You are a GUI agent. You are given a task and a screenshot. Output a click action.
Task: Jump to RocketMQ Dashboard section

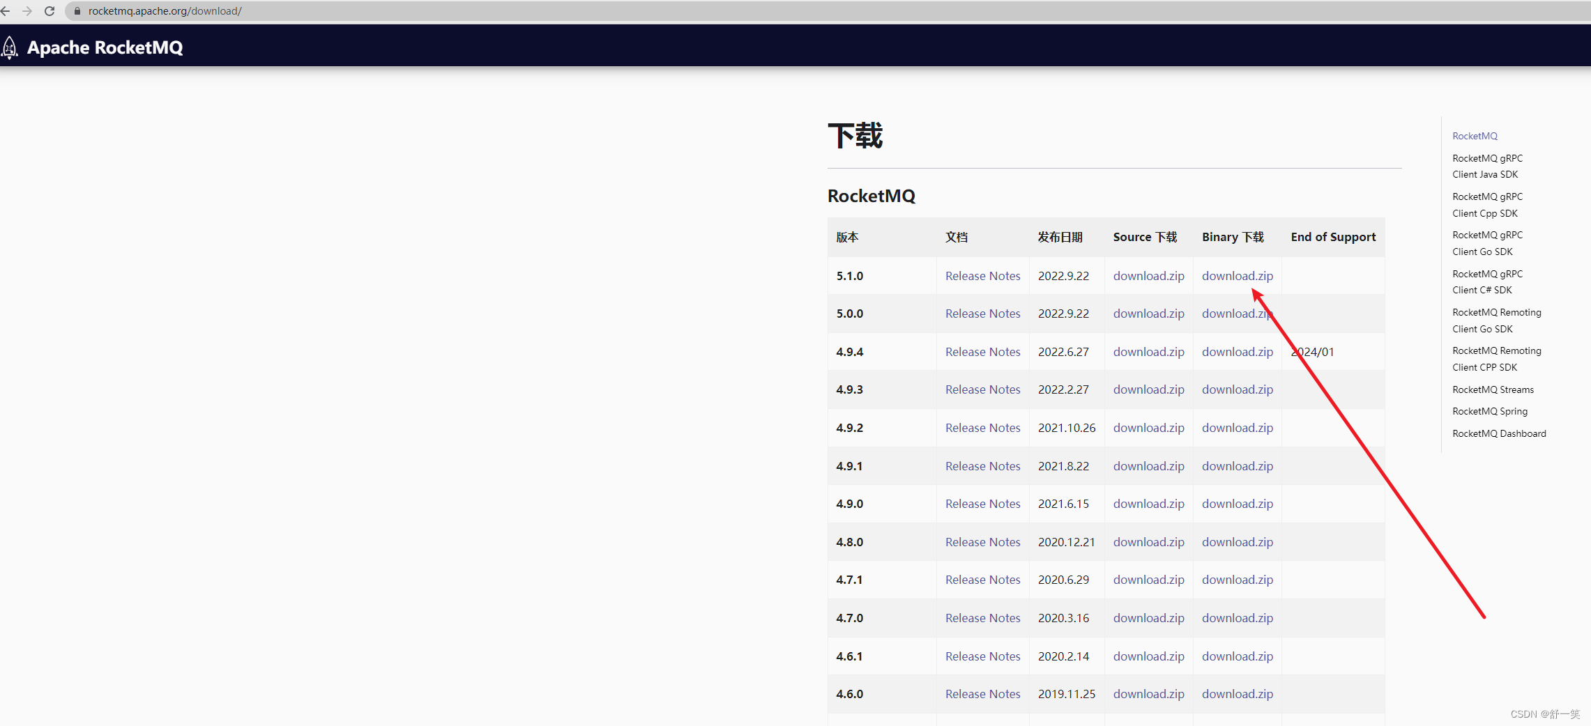tap(1499, 433)
